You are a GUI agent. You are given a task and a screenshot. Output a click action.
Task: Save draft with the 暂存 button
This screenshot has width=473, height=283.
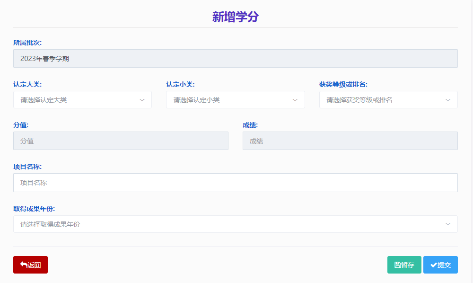404,265
